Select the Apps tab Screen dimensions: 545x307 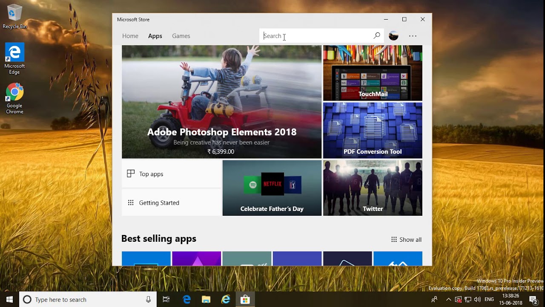155,36
